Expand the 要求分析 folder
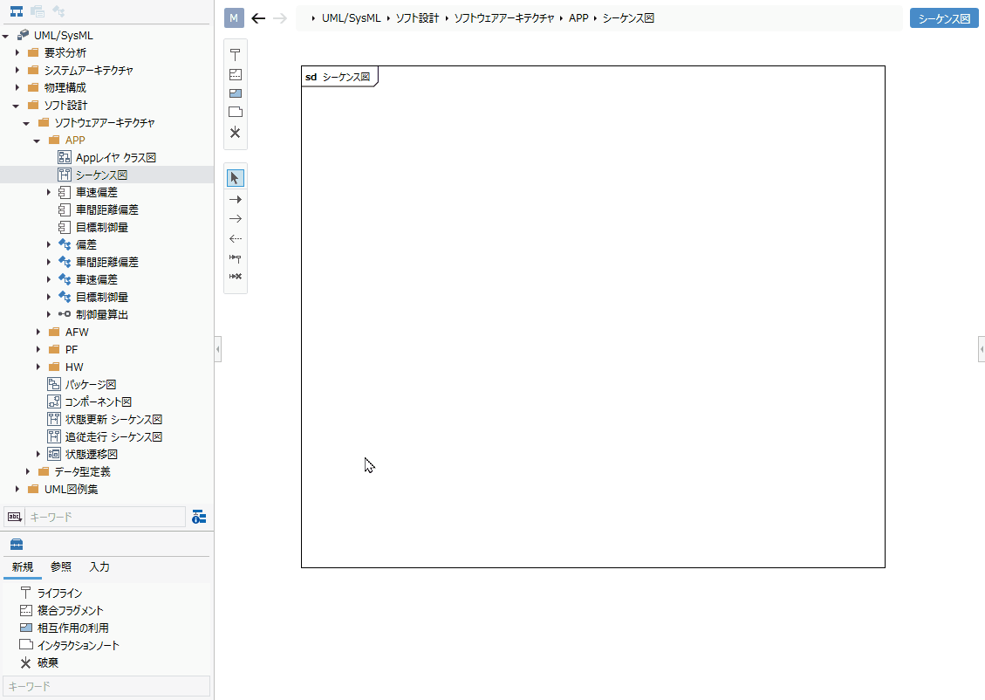This screenshot has height=700, width=985. coord(17,52)
